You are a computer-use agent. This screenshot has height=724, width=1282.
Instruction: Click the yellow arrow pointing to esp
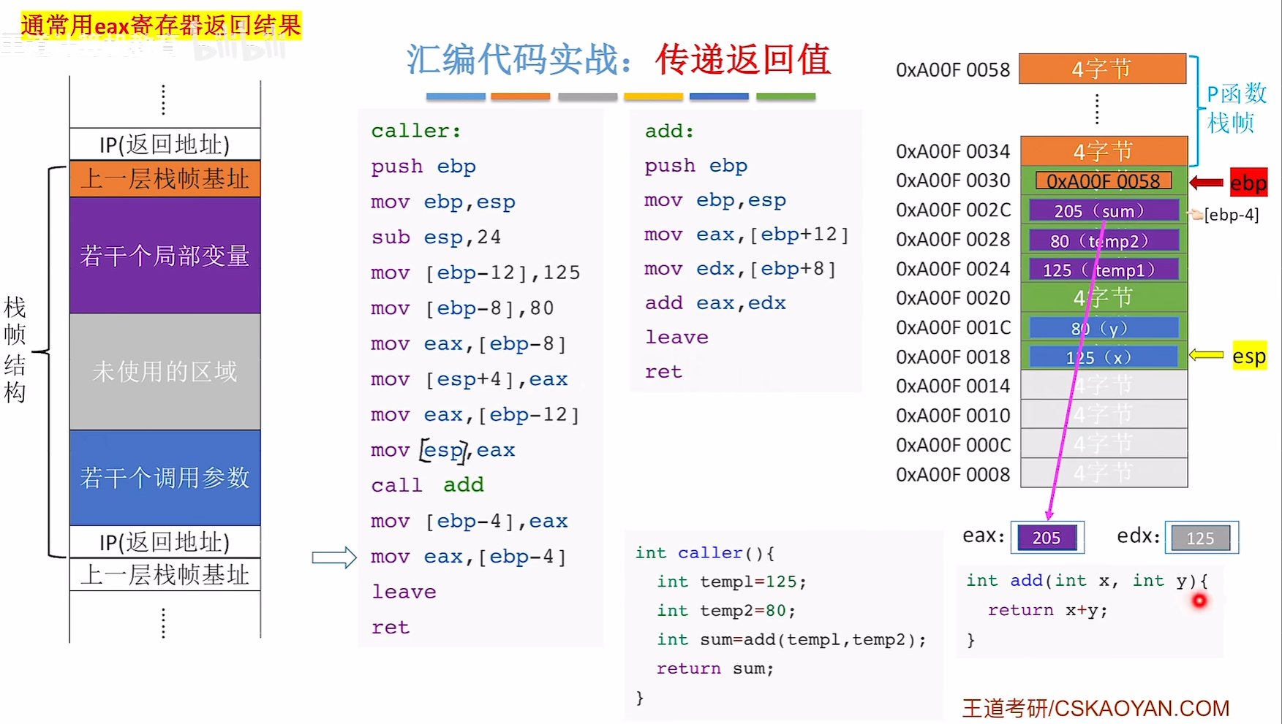pyautogui.click(x=1206, y=356)
